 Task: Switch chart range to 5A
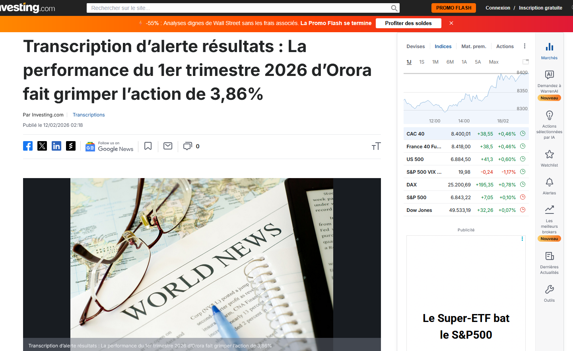(x=478, y=62)
